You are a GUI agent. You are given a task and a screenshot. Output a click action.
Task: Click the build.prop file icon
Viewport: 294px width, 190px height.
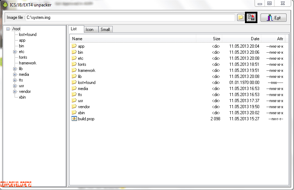(74, 118)
